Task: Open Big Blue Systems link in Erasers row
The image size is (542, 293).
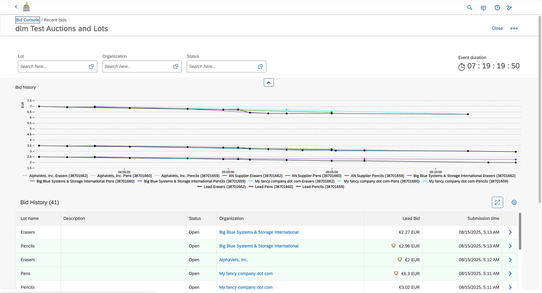Action: [x=259, y=232]
